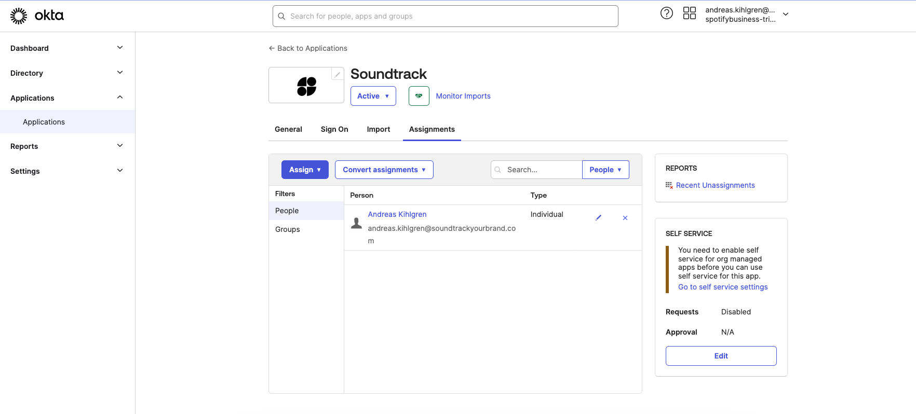Click the user avatar icon for Andreas Kihlgren
Viewport: 916px width, 414px height.
(x=357, y=223)
